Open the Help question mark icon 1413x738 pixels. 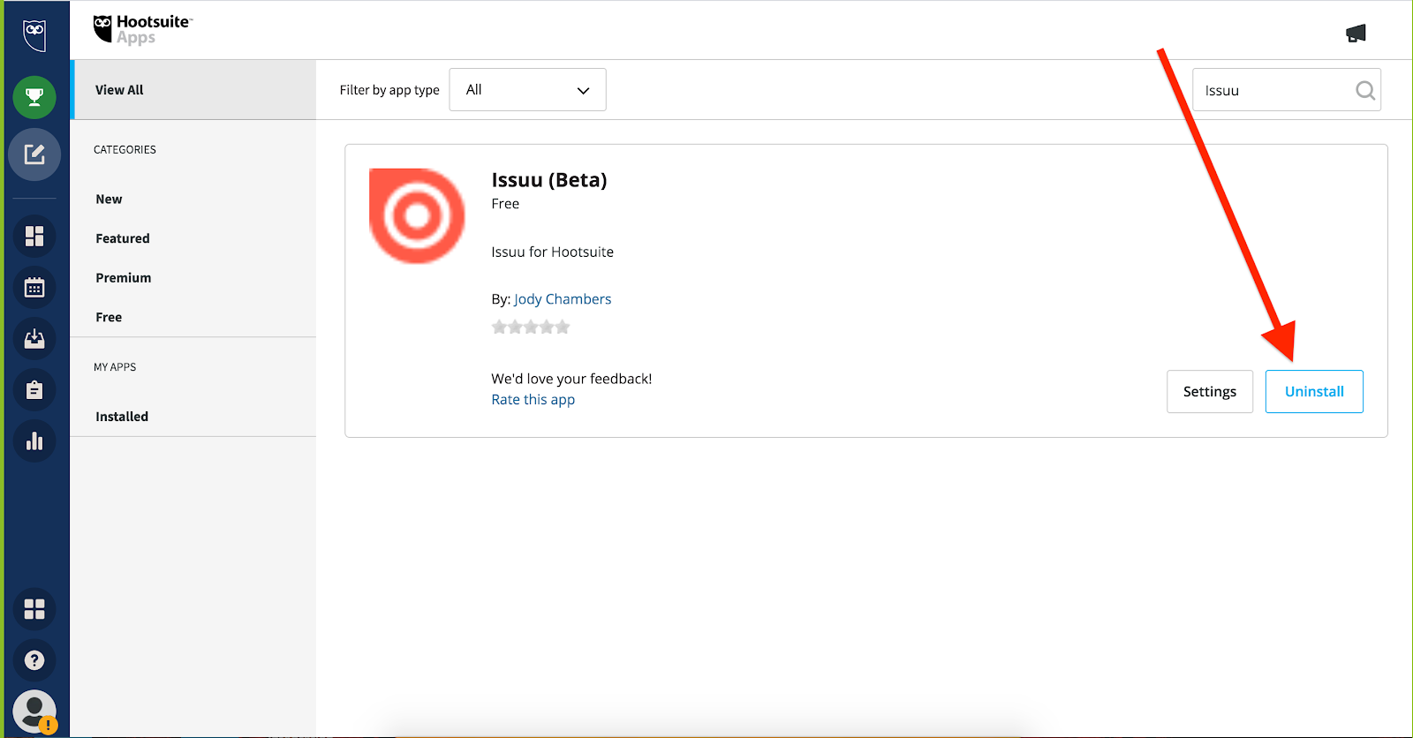[x=34, y=660]
